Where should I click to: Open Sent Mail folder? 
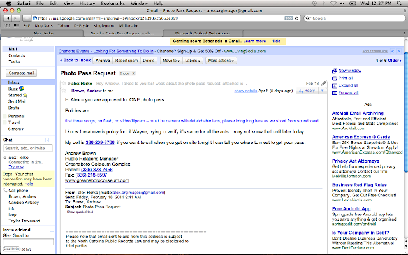tap(17, 101)
